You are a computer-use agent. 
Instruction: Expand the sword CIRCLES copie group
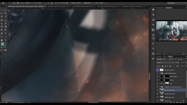point(160,73)
